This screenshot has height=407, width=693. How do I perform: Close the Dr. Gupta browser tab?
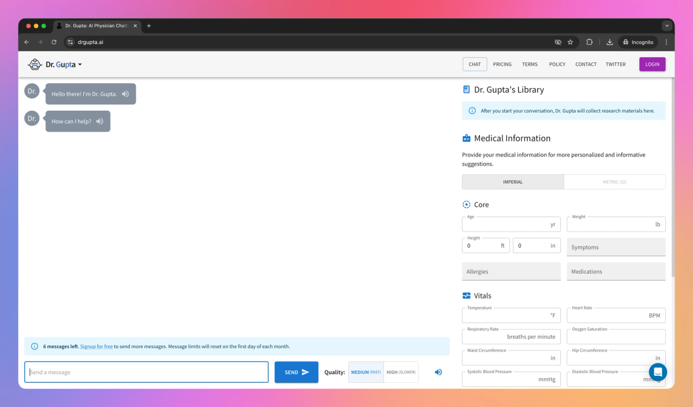[x=135, y=26]
